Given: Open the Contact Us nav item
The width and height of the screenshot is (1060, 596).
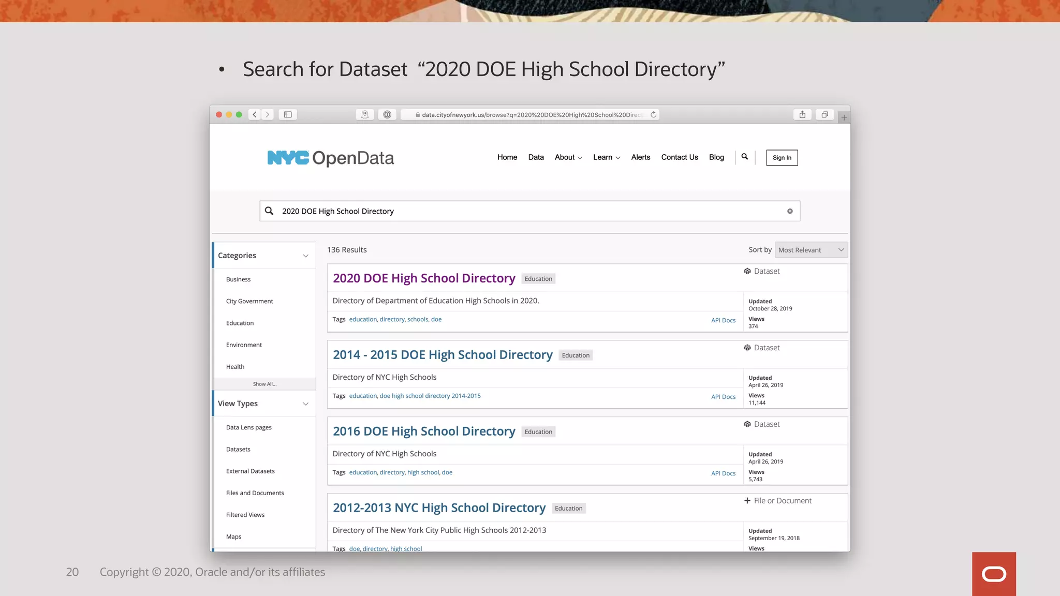Looking at the screenshot, I should [680, 157].
